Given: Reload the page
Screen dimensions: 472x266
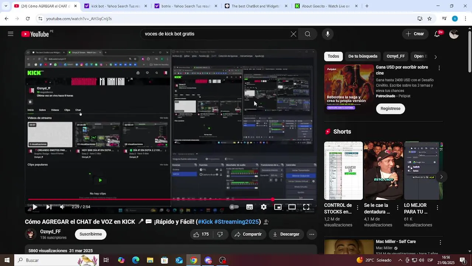Looking at the screenshot, I should (28, 18).
